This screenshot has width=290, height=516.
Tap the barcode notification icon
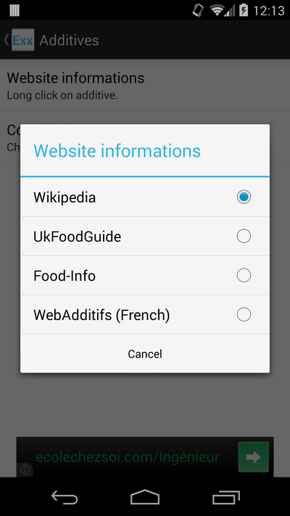pos(14,10)
